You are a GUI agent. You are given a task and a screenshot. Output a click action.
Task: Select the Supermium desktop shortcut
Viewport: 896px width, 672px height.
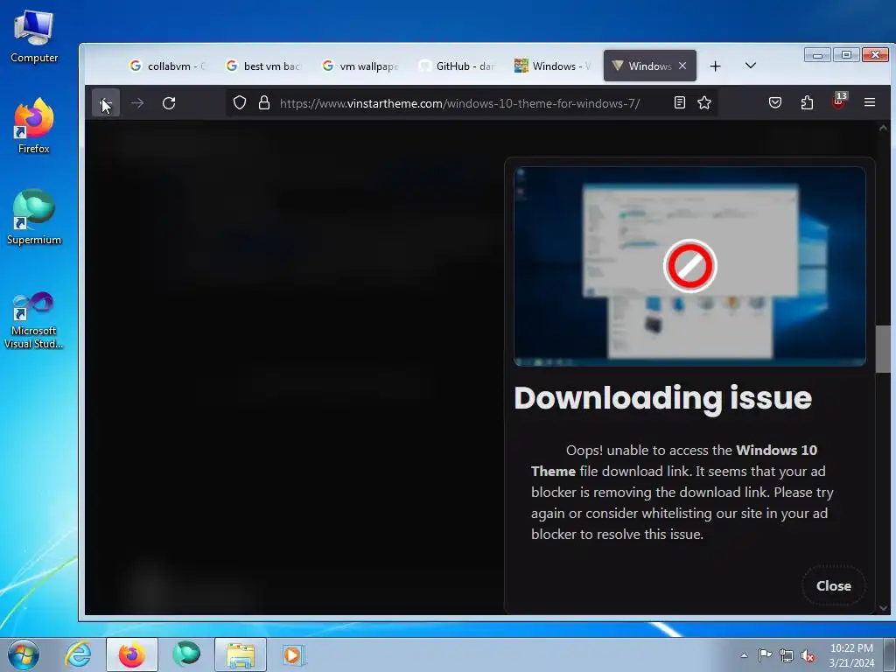(x=34, y=217)
